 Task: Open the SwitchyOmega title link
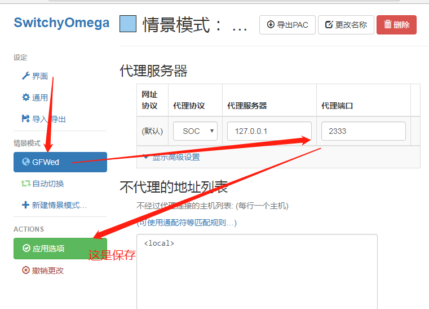[61, 23]
